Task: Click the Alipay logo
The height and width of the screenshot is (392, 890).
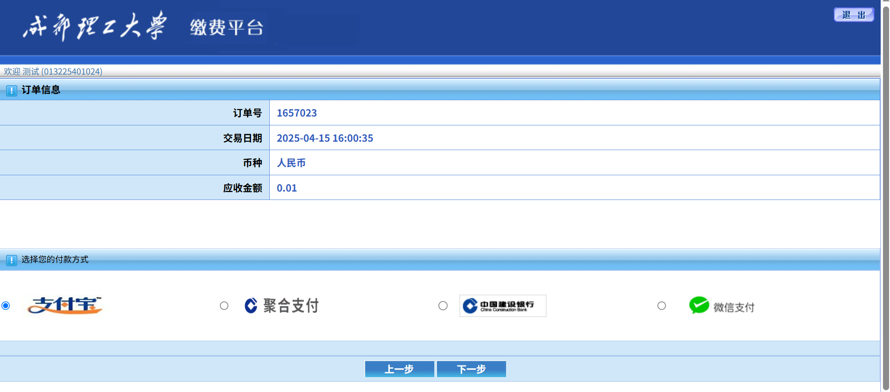Action: (x=65, y=306)
